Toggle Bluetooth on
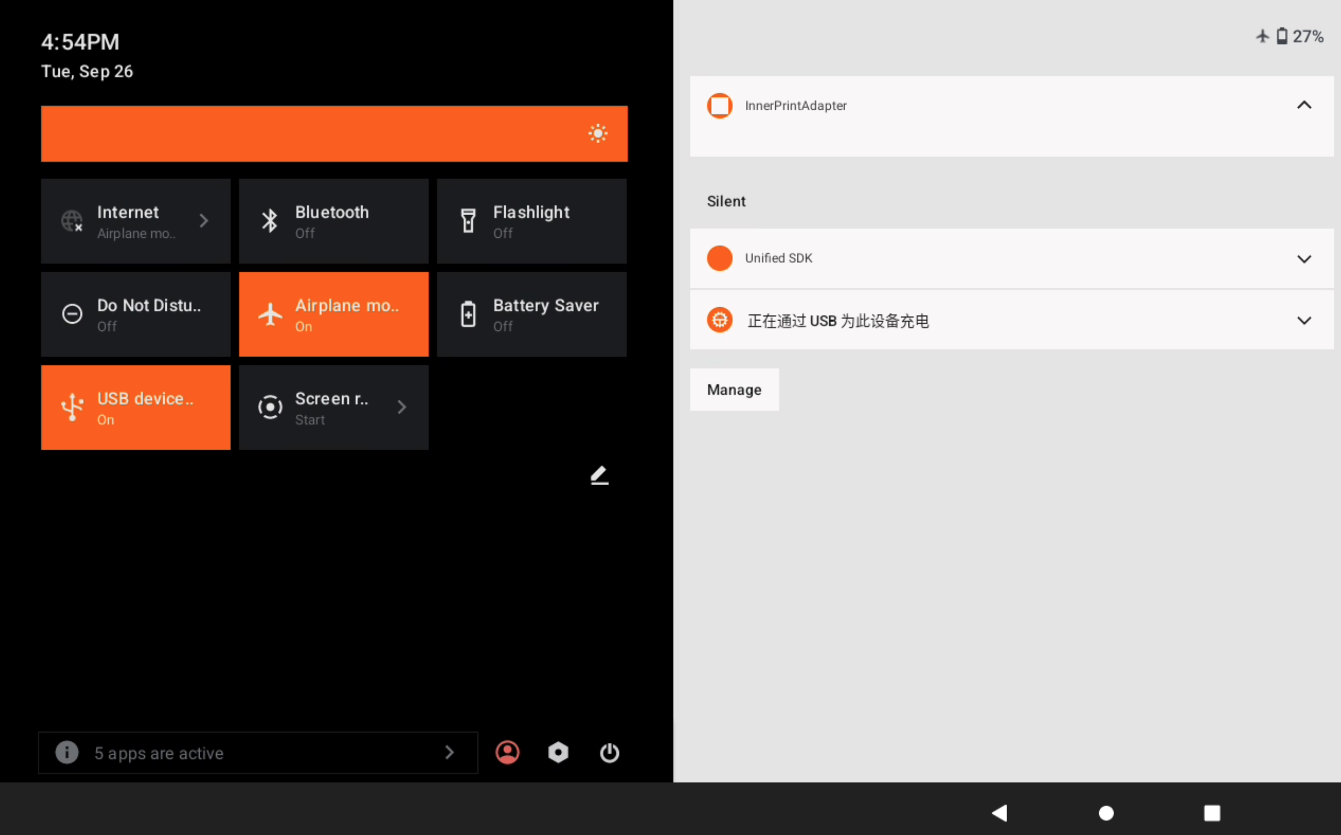Viewport: 1341px width, 835px height. click(x=333, y=221)
